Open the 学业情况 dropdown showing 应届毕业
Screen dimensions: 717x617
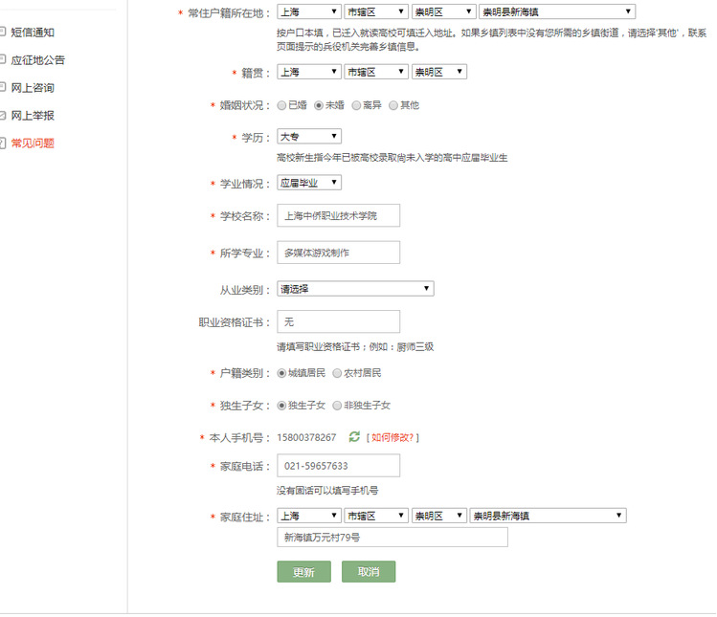pyautogui.click(x=308, y=183)
